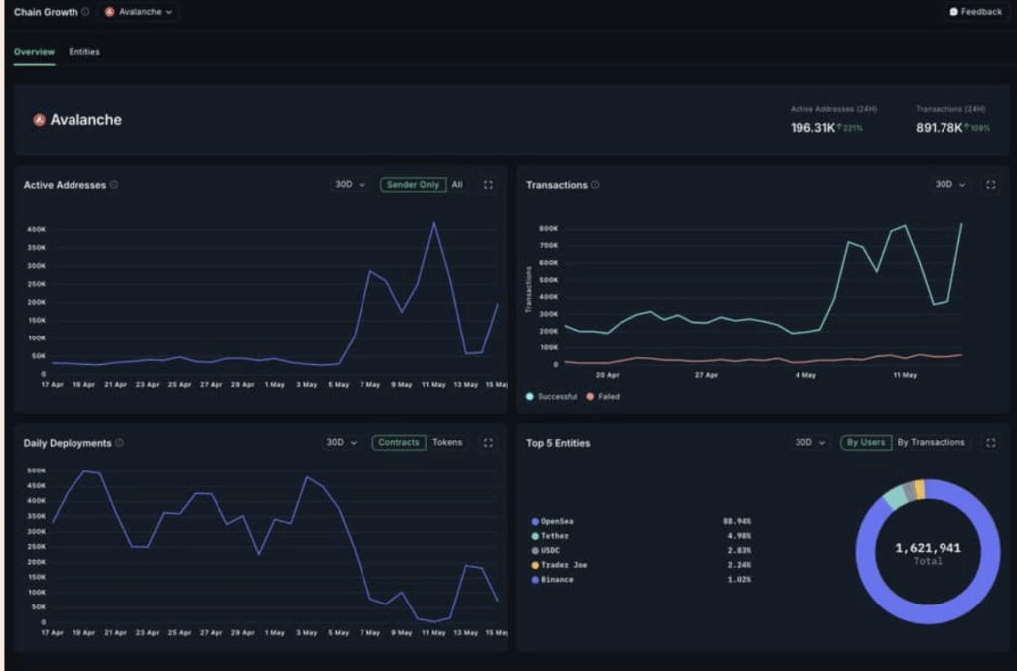Click the 2.24% share value for Trader Joe

point(739,565)
